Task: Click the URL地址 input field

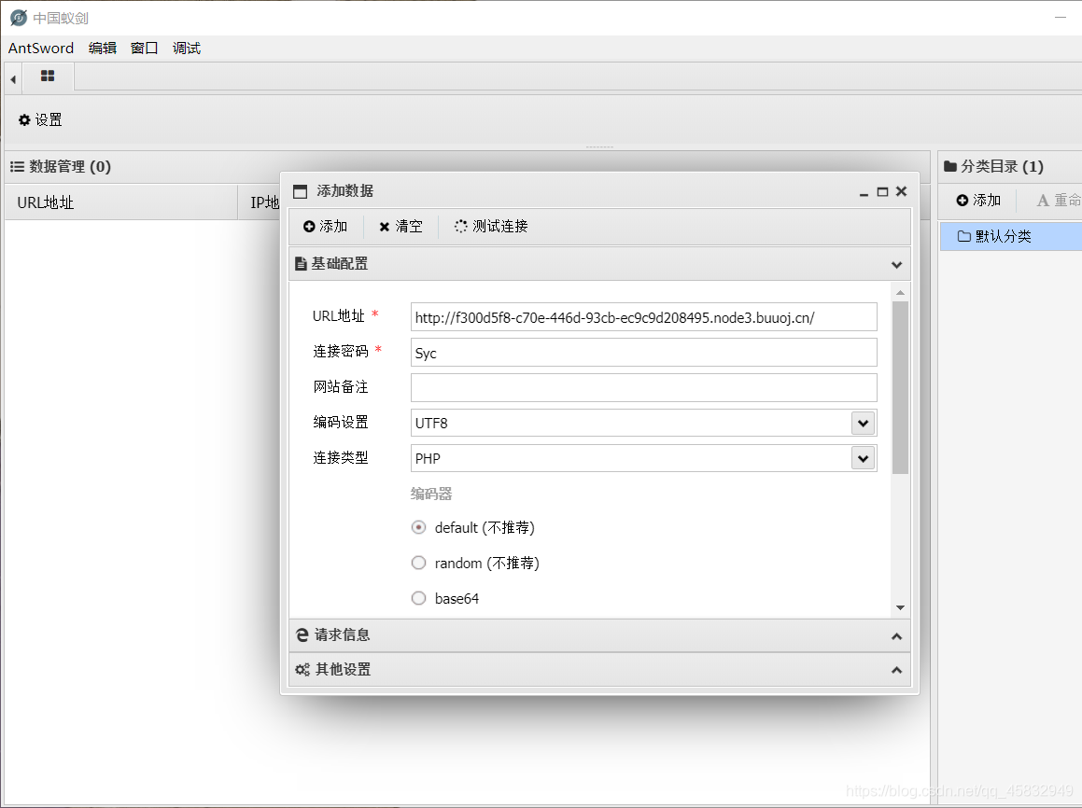Action: tap(644, 317)
